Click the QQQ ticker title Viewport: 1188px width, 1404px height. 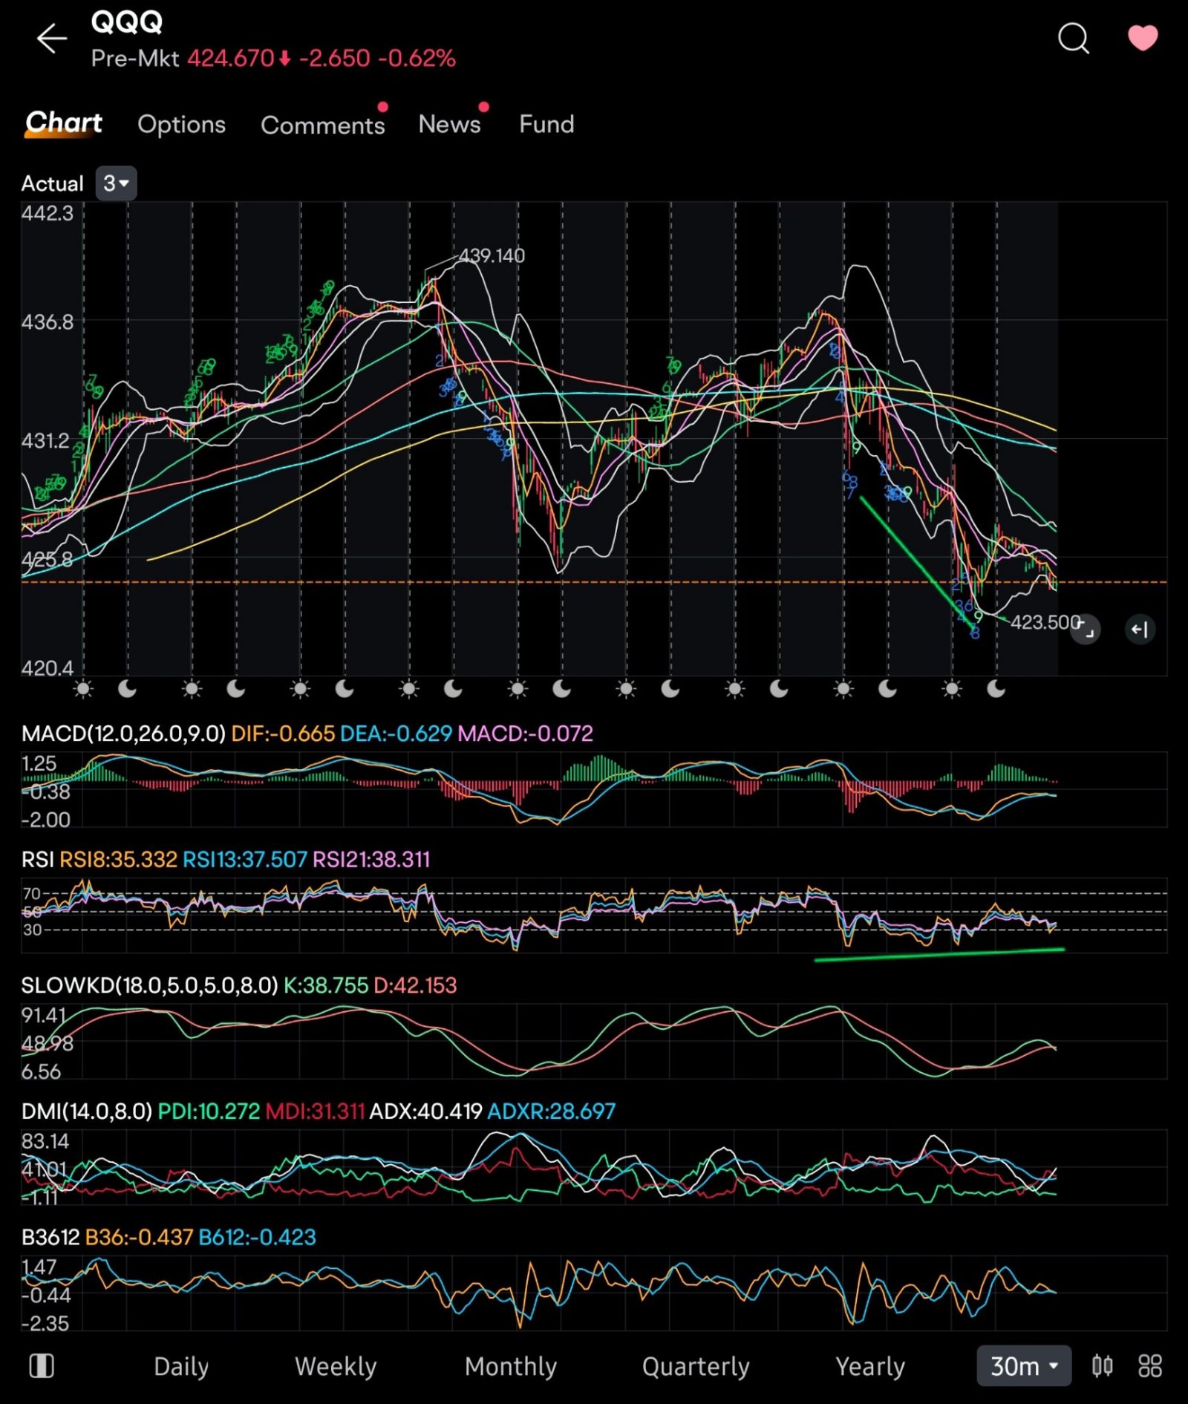126,22
